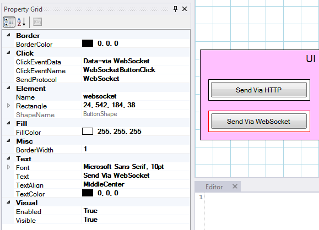This screenshot has height=230, width=319.
Task: Collapse the Click category
Action: [x=8, y=53]
